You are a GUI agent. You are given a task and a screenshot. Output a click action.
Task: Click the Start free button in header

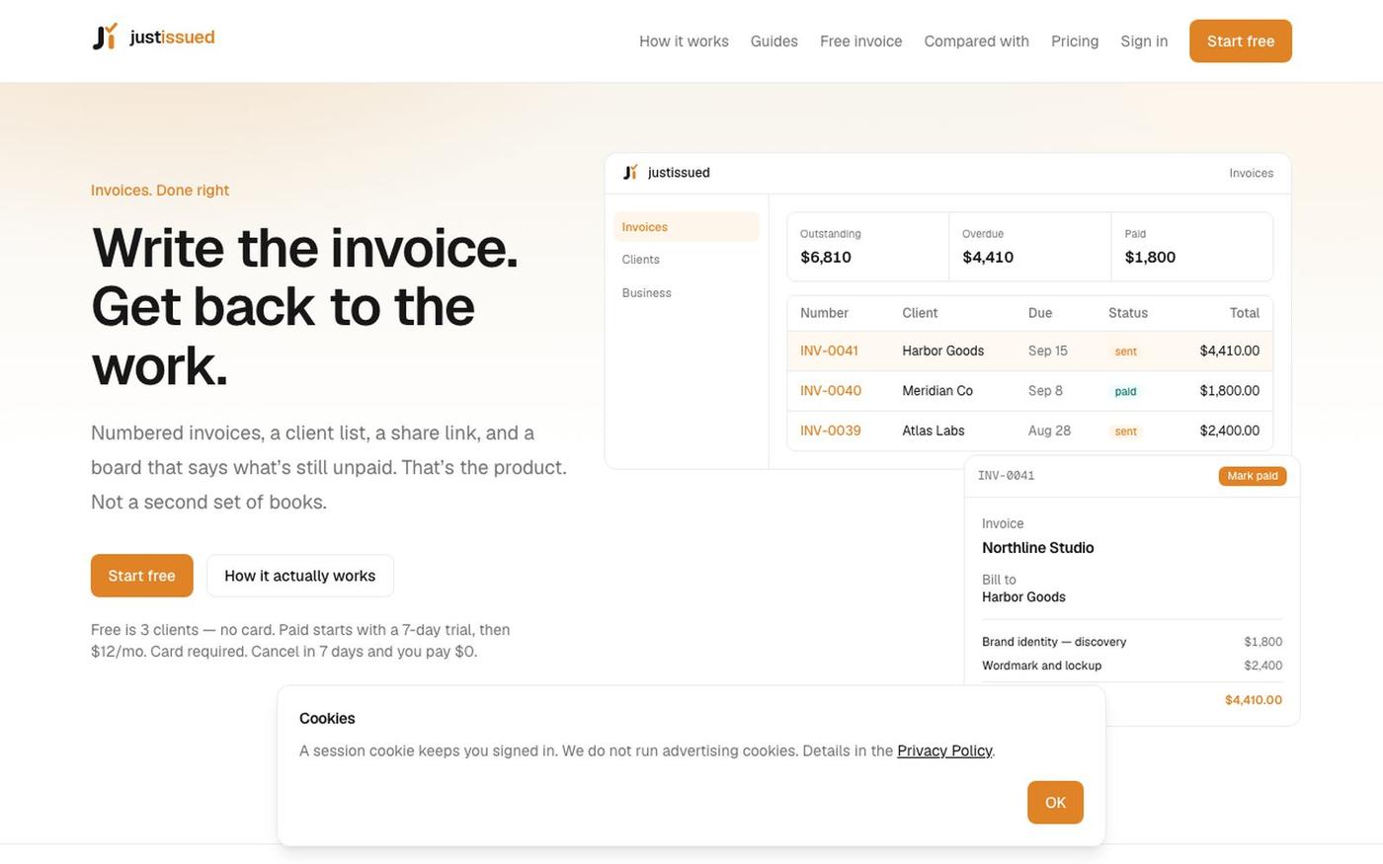pyautogui.click(x=1241, y=41)
